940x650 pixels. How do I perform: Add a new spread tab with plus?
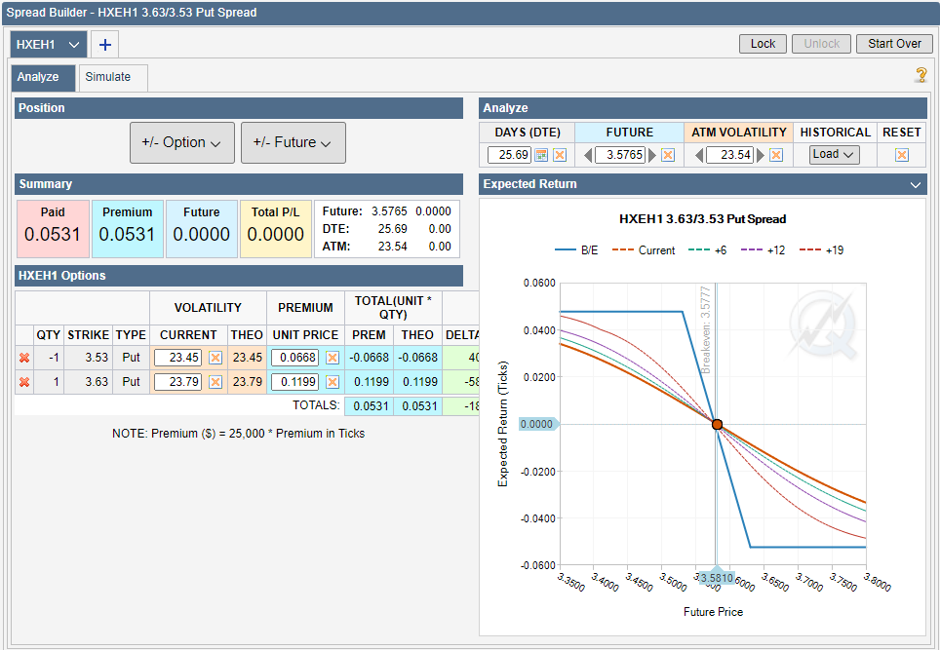point(104,44)
